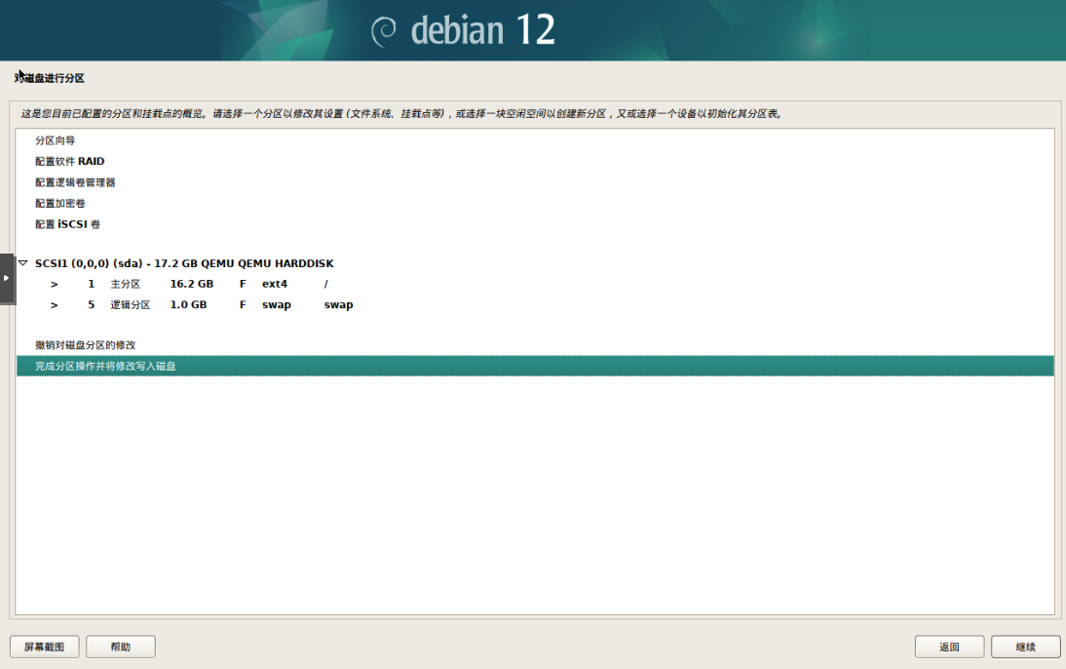Open 帮助 help button
The width and height of the screenshot is (1066, 669).
(x=120, y=647)
